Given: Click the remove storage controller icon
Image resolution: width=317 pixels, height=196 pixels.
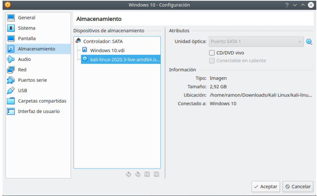Looking at the screenshot, I should (x=138, y=174).
